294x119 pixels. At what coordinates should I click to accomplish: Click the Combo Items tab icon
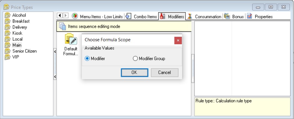128,16
